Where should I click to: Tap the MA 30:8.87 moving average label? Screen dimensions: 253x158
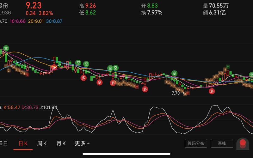54,21
